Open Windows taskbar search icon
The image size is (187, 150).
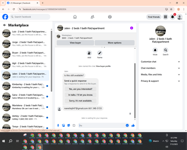[10, 141]
